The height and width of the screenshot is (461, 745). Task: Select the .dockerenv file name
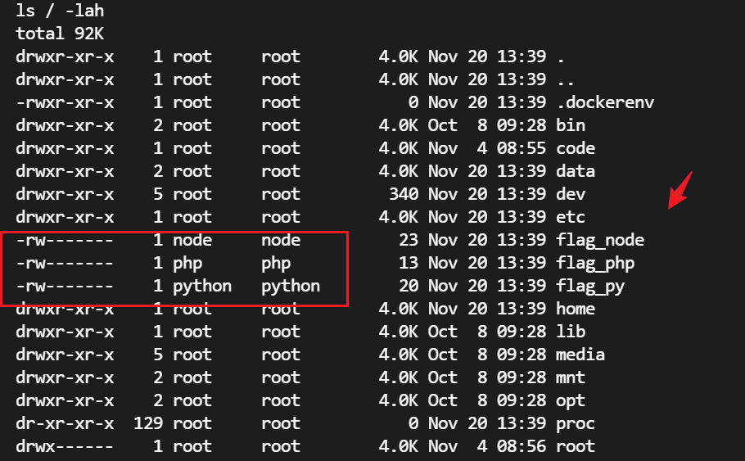605,103
